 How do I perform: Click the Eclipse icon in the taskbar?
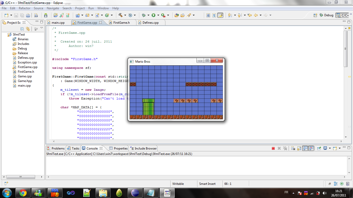(x=135, y=193)
